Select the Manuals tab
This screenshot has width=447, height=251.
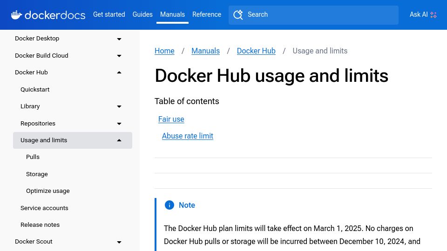coord(172,14)
